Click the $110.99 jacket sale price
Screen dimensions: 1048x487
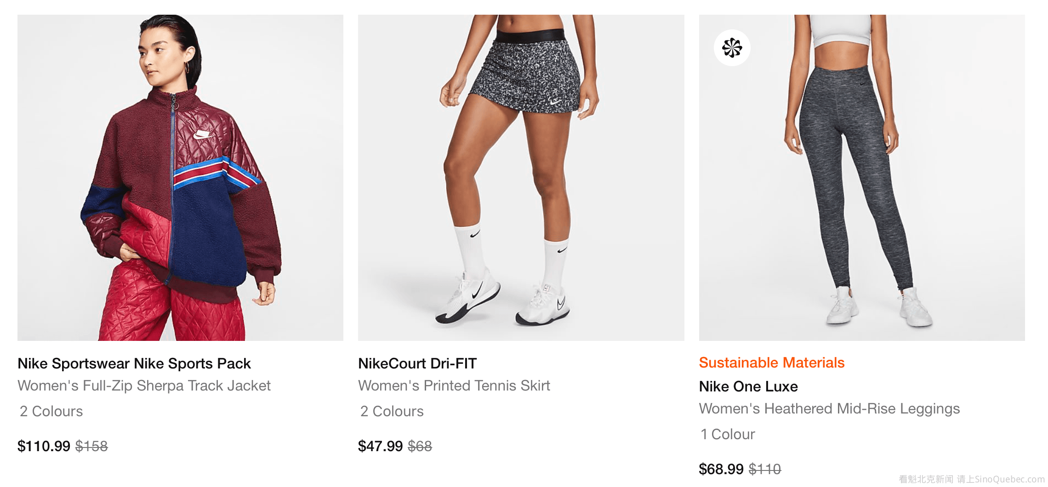44,446
